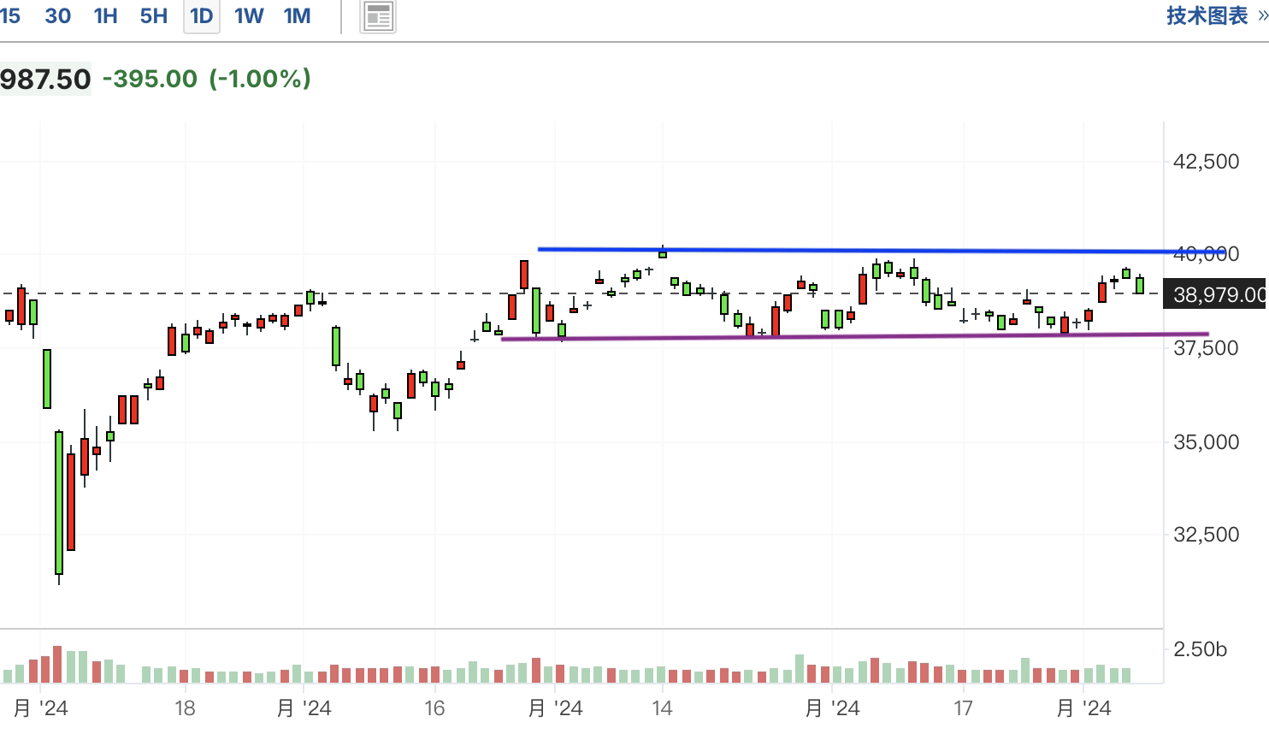Open the chart layout icon
Viewport: 1269px width, 746px height.
[378, 16]
